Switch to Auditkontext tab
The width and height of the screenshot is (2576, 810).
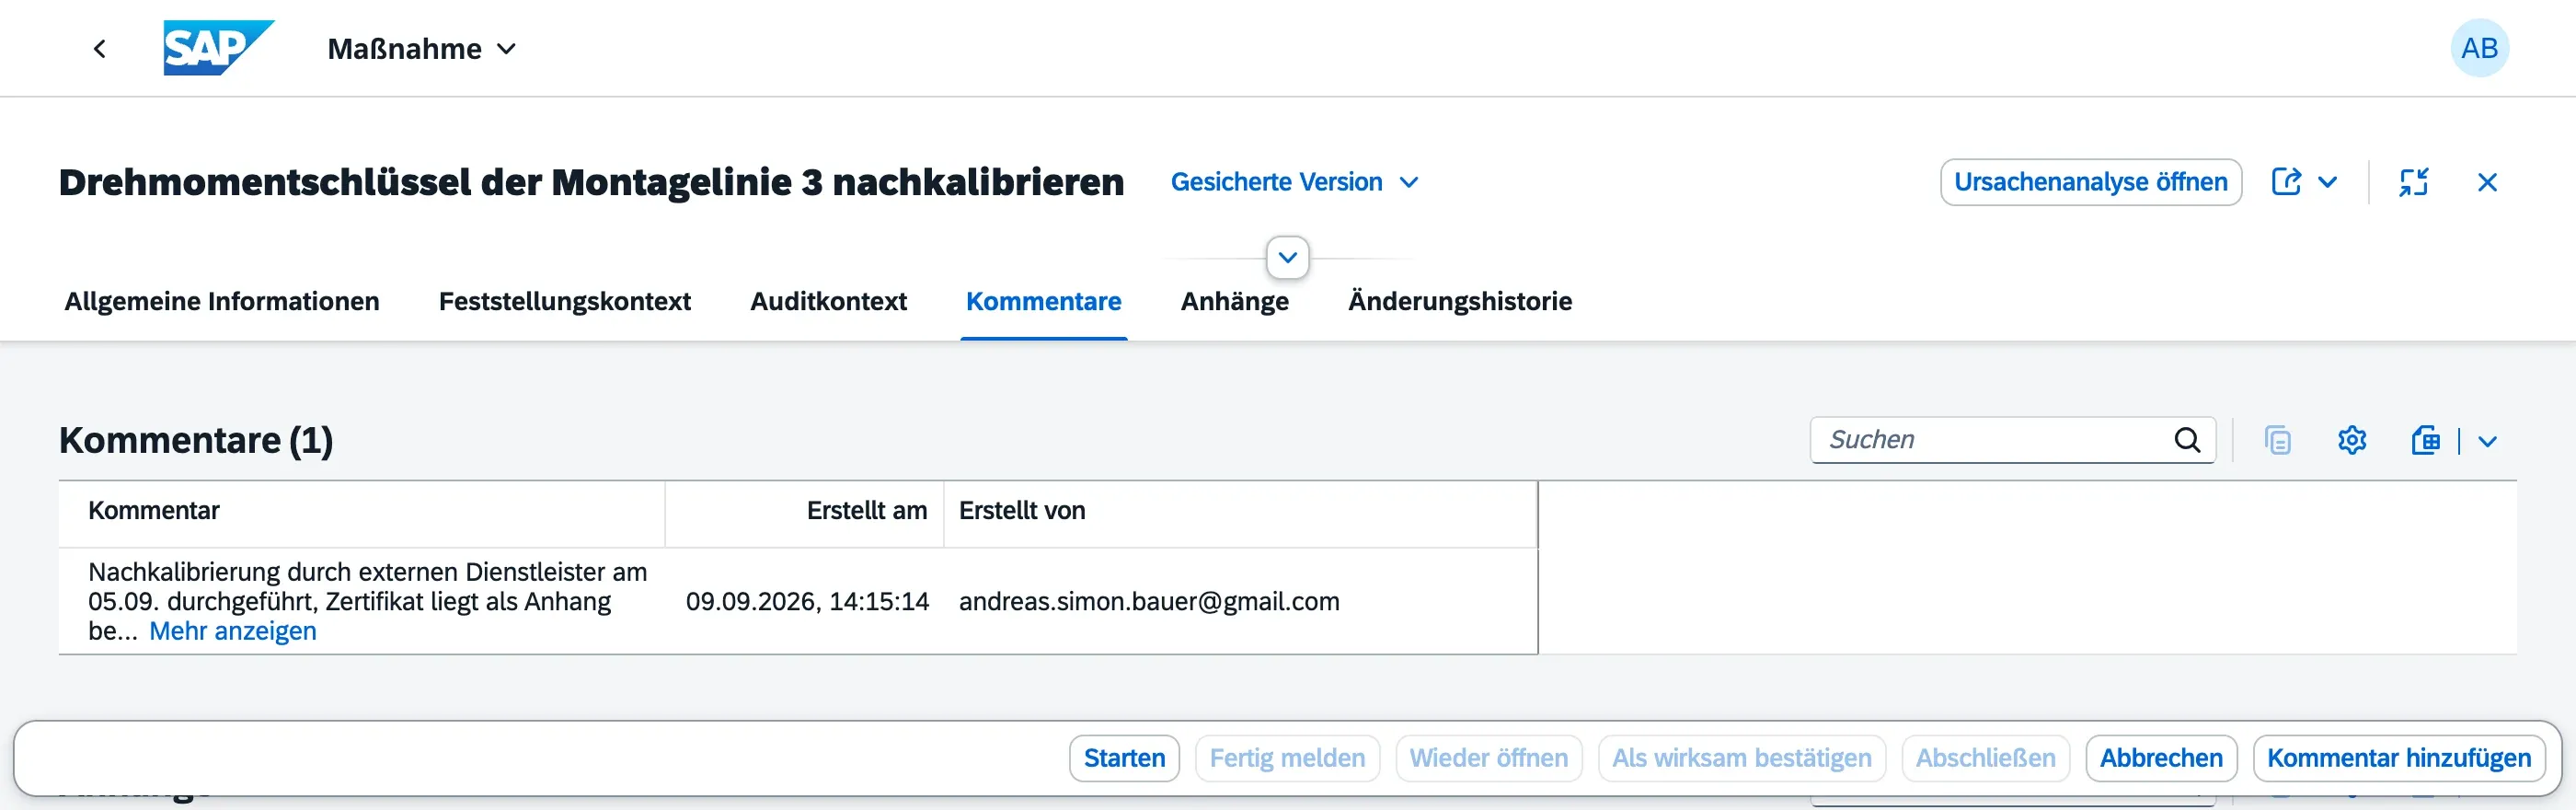coord(828,301)
